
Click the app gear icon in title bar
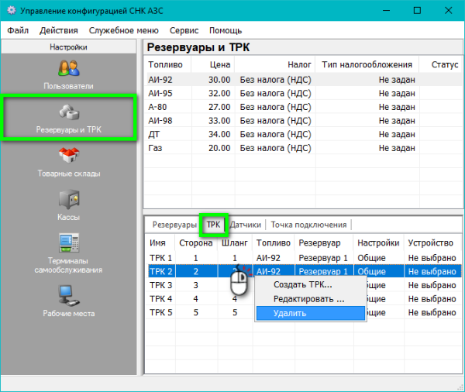pyautogui.click(x=12, y=12)
